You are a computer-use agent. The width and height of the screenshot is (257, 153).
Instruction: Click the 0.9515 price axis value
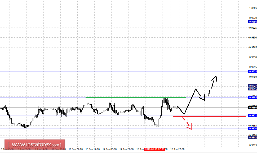click(253, 145)
